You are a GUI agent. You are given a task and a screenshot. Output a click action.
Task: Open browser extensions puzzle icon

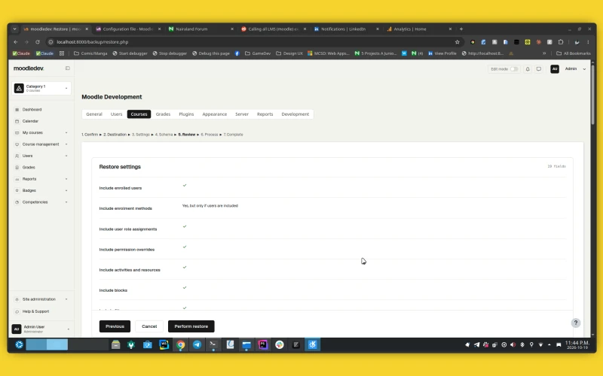pyautogui.click(x=561, y=42)
